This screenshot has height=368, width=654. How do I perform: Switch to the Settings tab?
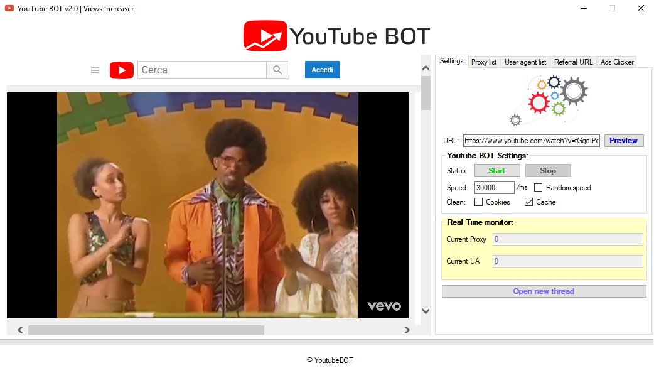452,61
